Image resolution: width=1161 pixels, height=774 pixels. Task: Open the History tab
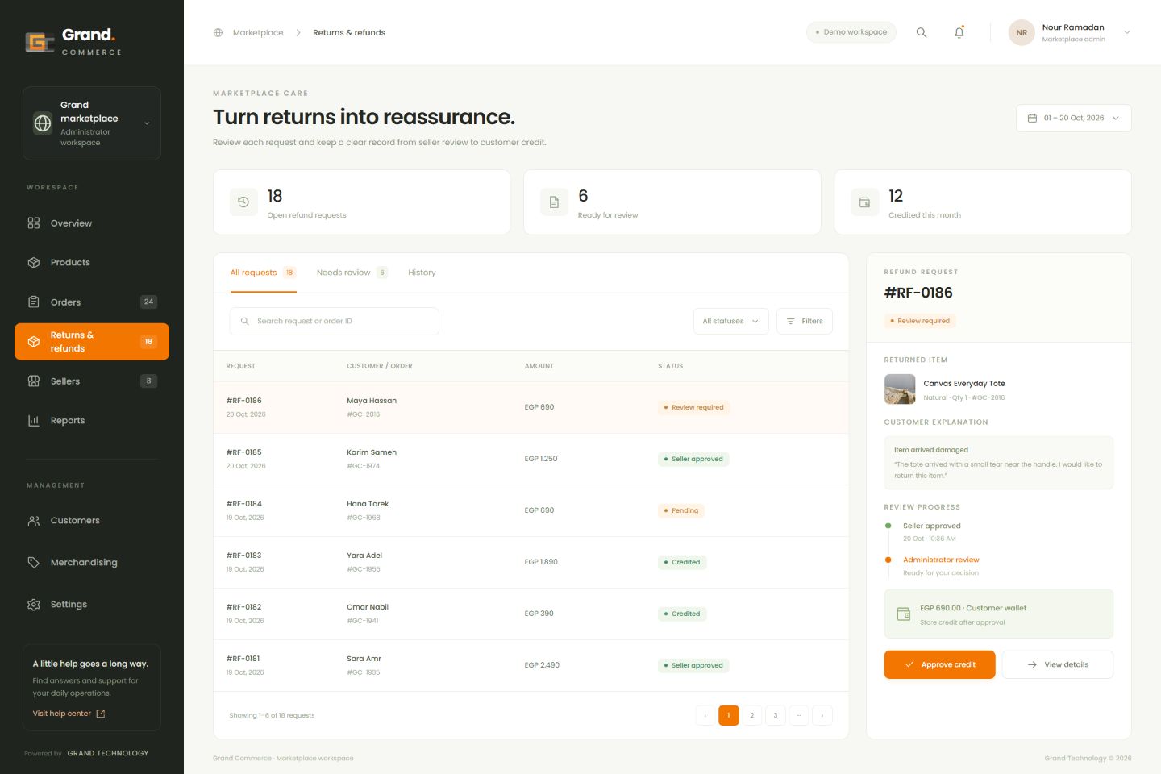point(422,273)
